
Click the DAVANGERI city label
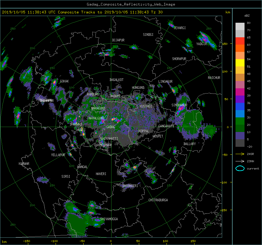[x=130, y=186]
